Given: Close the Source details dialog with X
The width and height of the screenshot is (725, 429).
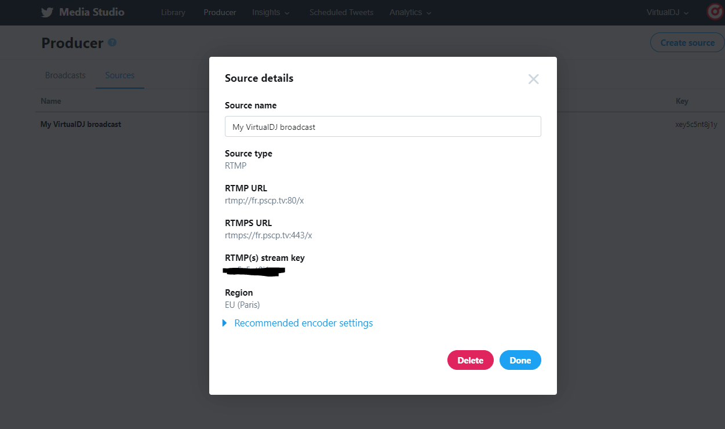Looking at the screenshot, I should pos(534,79).
